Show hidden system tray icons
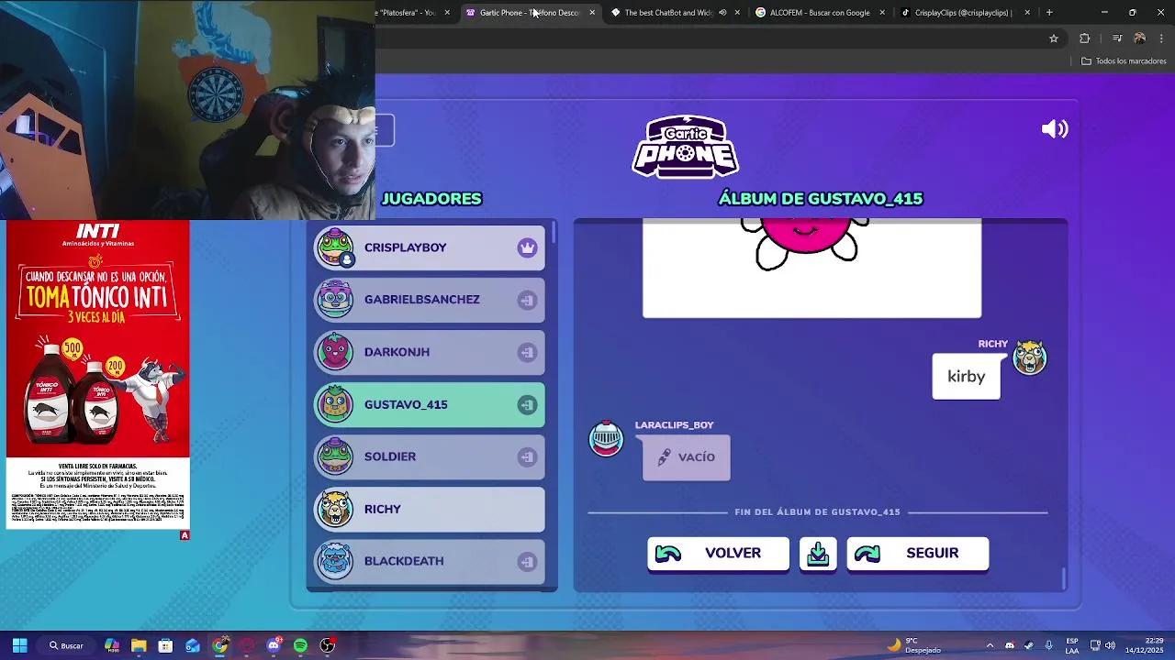The height and width of the screenshot is (660, 1175). (990, 645)
